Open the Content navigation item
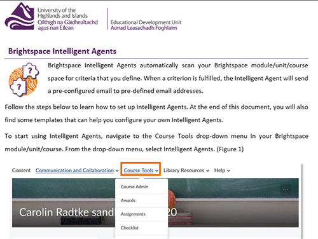 click(21, 170)
